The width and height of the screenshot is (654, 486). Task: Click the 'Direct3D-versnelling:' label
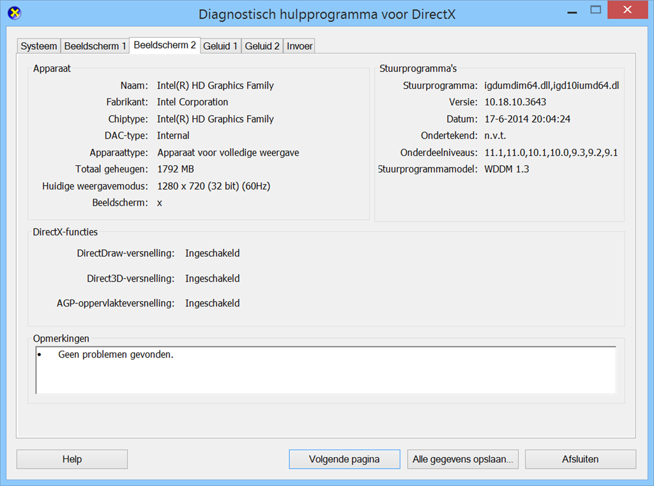(x=130, y=278)
